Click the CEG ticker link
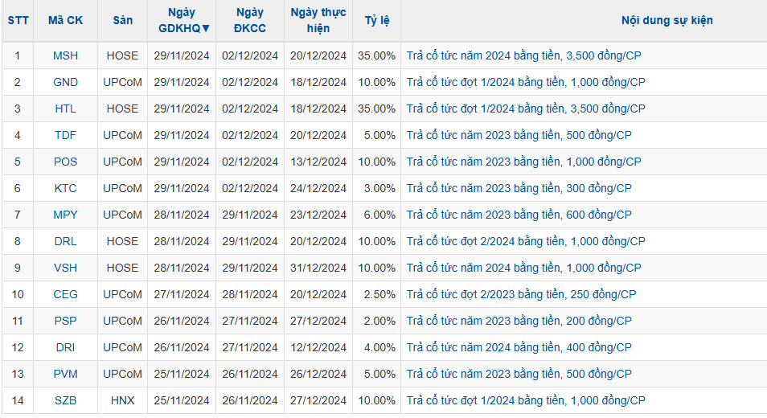The image size is (767, 418). coord(66,294)
